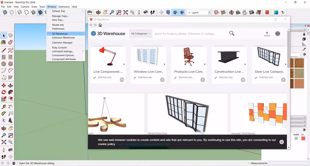This screenshot has width=310, height=166.
Task: Click the Bifold Patio Door model
Action: [x=187, y=114]
